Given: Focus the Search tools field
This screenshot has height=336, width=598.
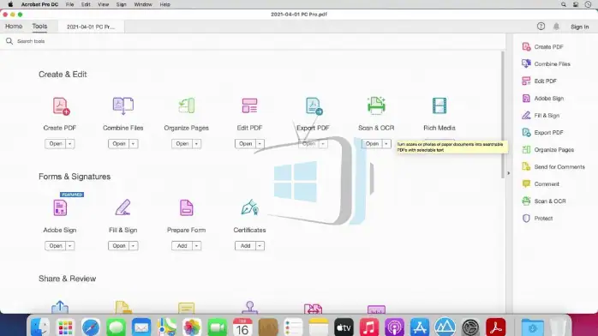Looking at the screenshot, I should pyautogui.click(x=254, y=41).
